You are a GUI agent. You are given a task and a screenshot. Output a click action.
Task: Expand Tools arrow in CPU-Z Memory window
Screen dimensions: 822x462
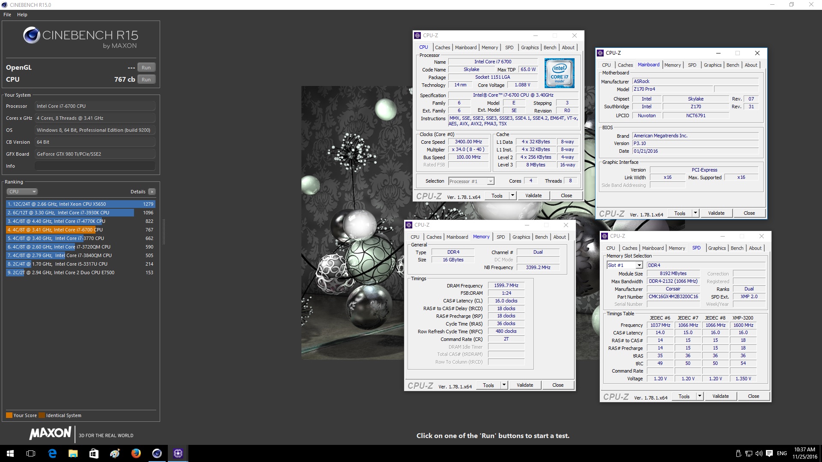coord(504,385)
